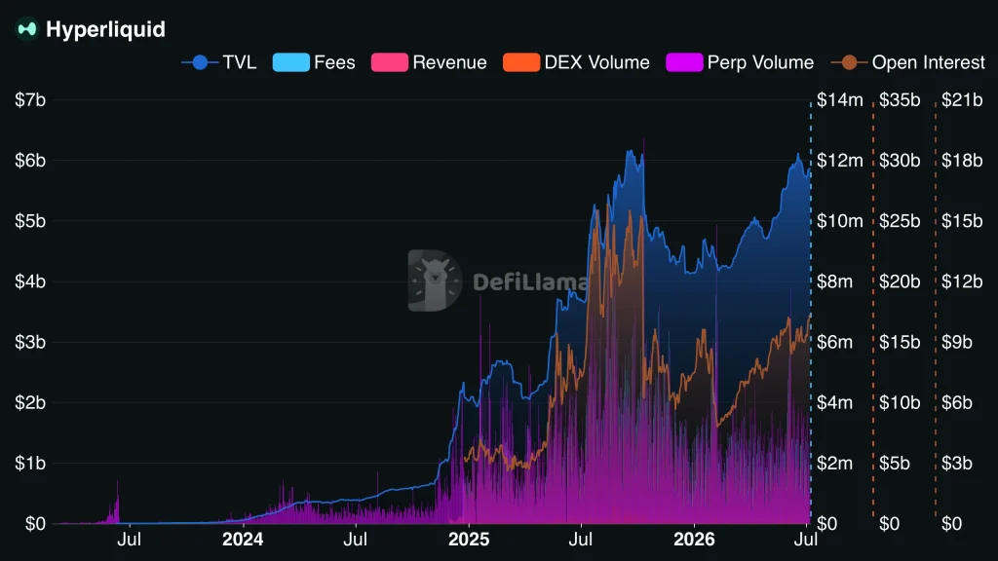This screenshot has height=561, width=998.
Task: Click the $21b open interest axis label
Action: coord(962,100)
